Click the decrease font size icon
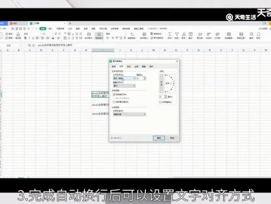The image size is (271, 204). (x=59, y=34)
